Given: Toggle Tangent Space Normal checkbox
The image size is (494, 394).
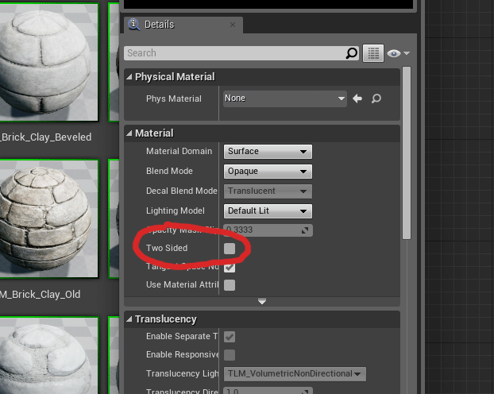Looking at the screenshot, I should [x=230, y=267].
